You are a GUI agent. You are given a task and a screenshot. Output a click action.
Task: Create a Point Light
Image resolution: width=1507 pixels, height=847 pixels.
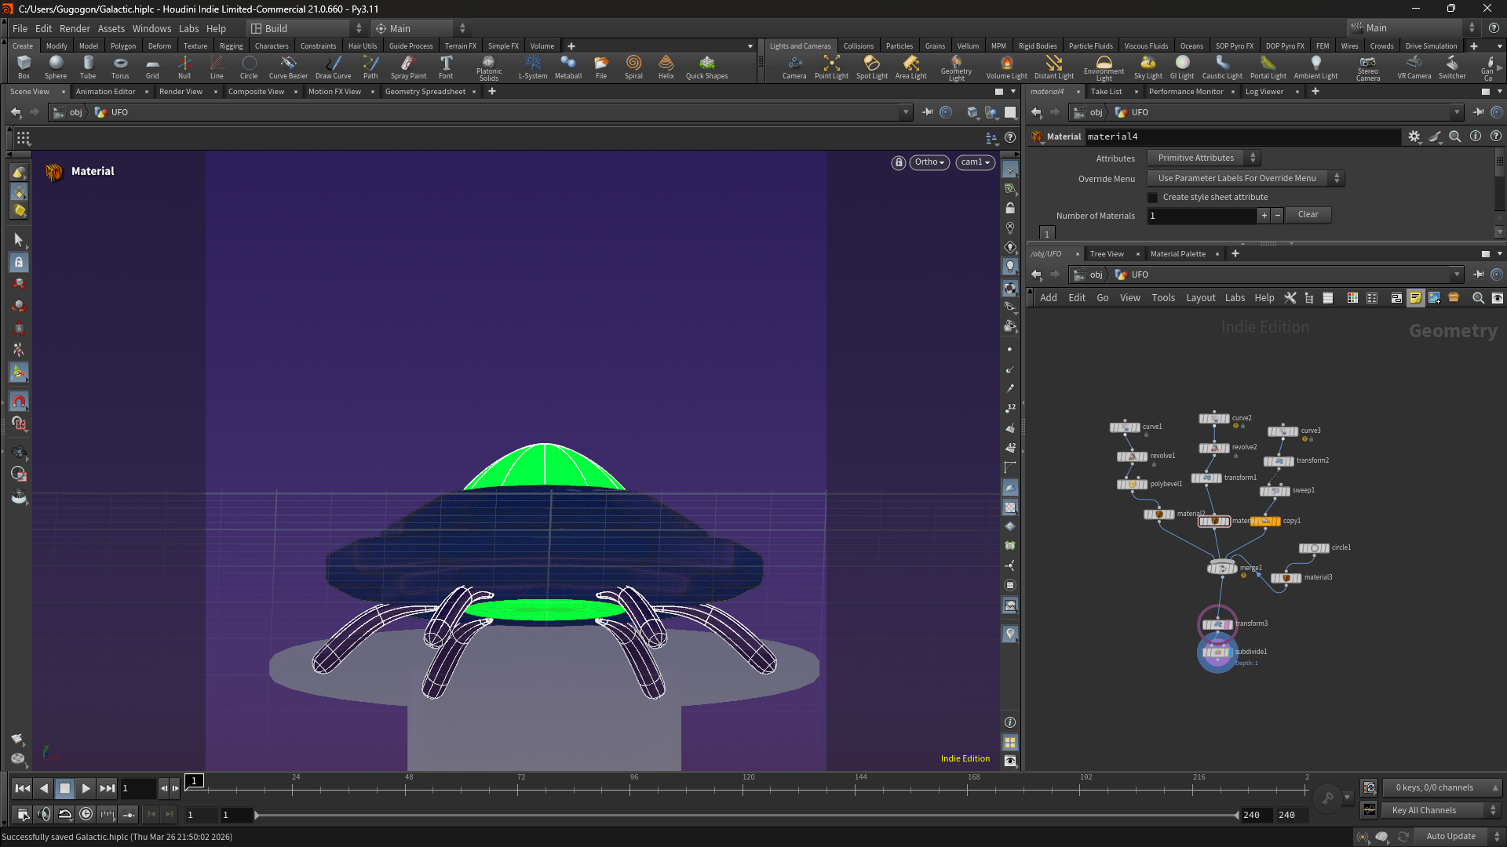click(831, 67)
